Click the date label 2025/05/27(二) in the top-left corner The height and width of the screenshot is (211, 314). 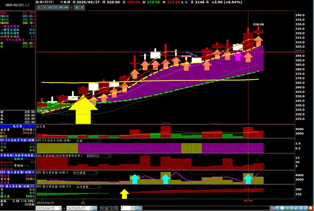pyautogui.click(x=17, y=5)
